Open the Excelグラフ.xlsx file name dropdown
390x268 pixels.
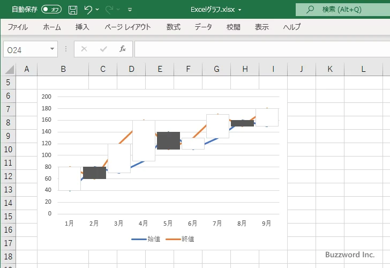240,10
